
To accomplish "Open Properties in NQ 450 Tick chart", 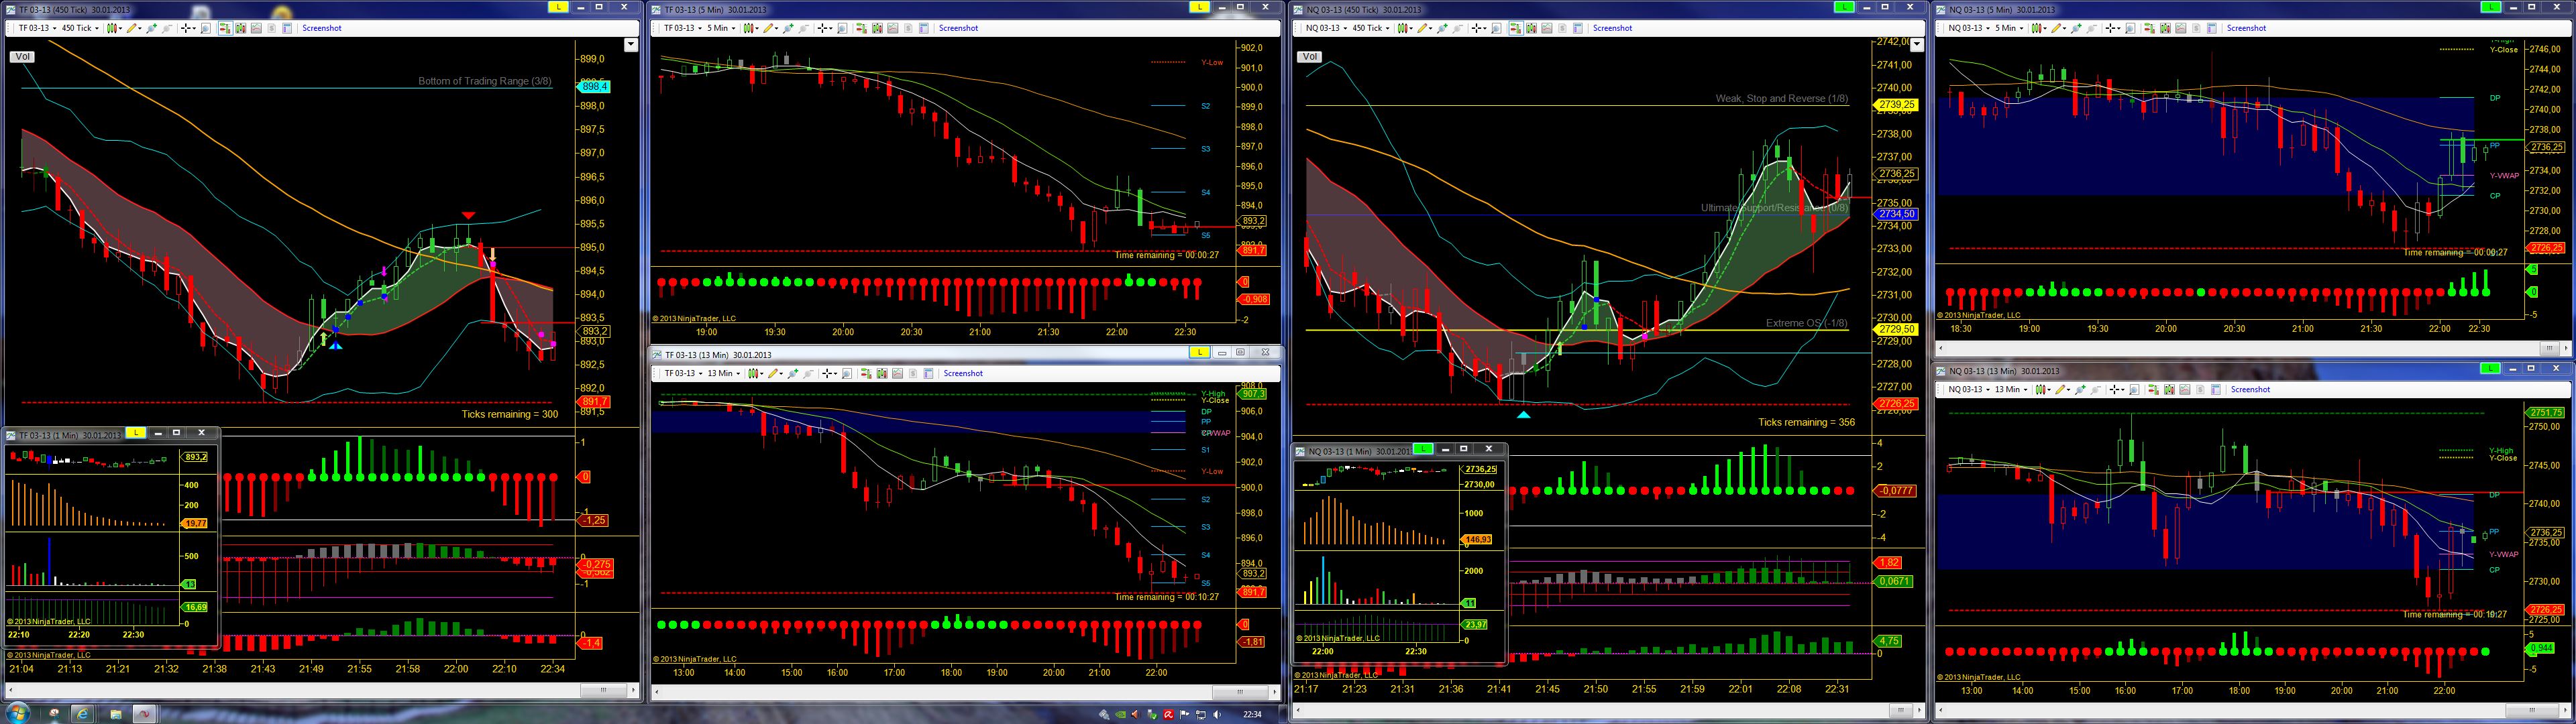I will coord(1578,28).
